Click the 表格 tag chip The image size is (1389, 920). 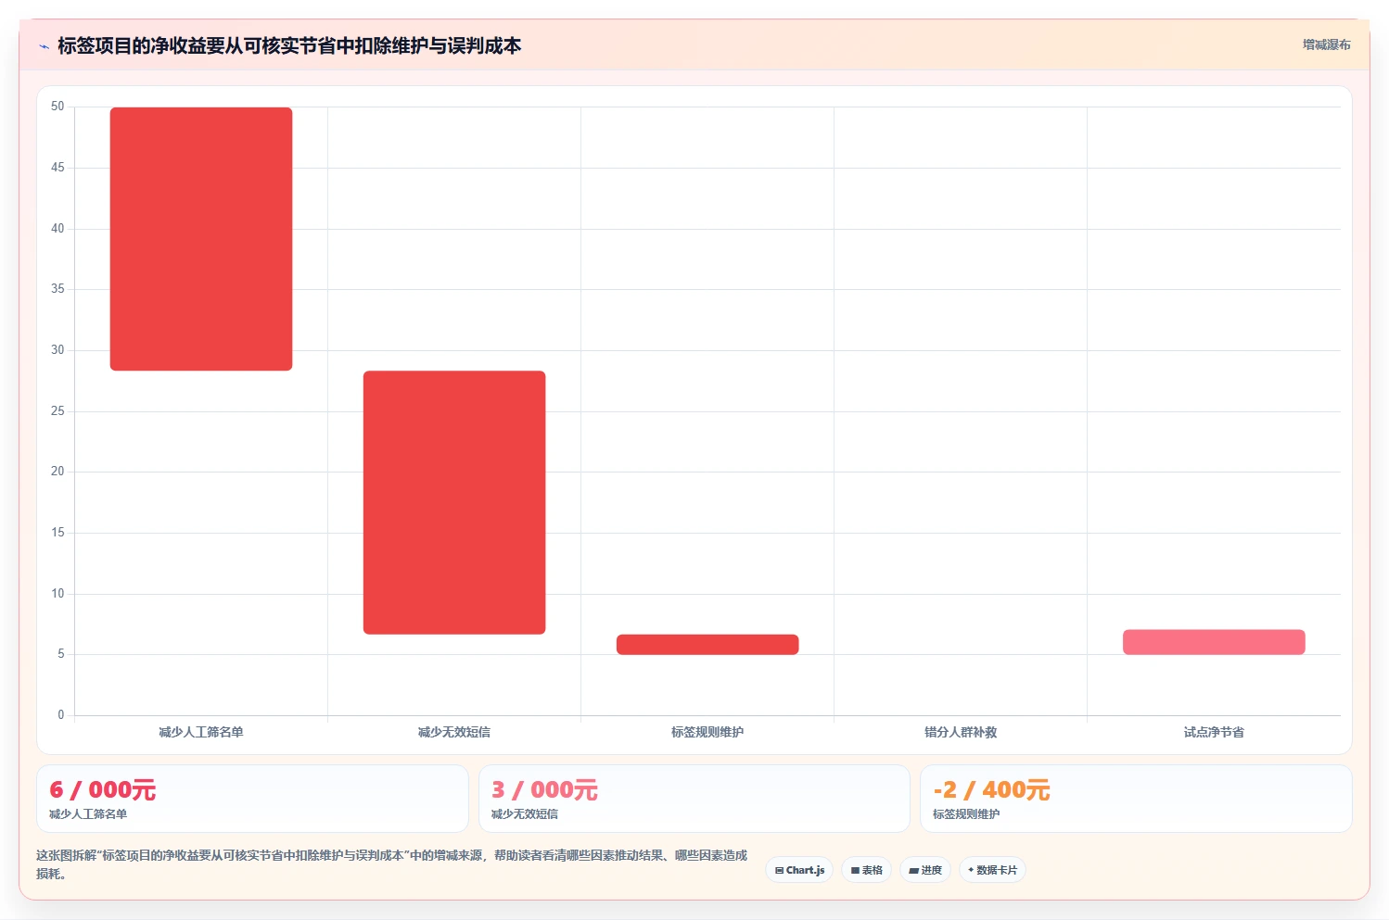click(866, 870)
